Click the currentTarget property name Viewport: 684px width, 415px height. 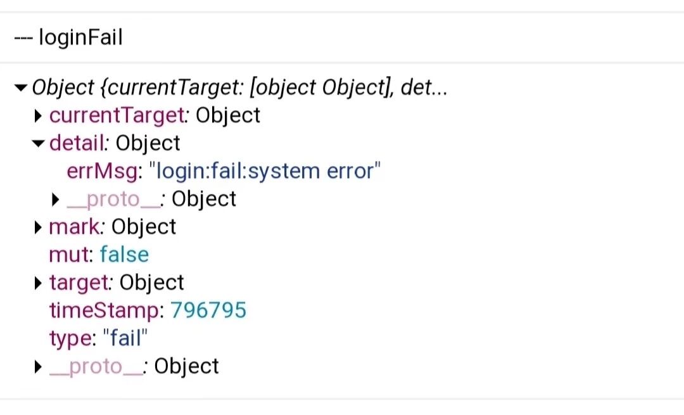click(x=117, y=115)
